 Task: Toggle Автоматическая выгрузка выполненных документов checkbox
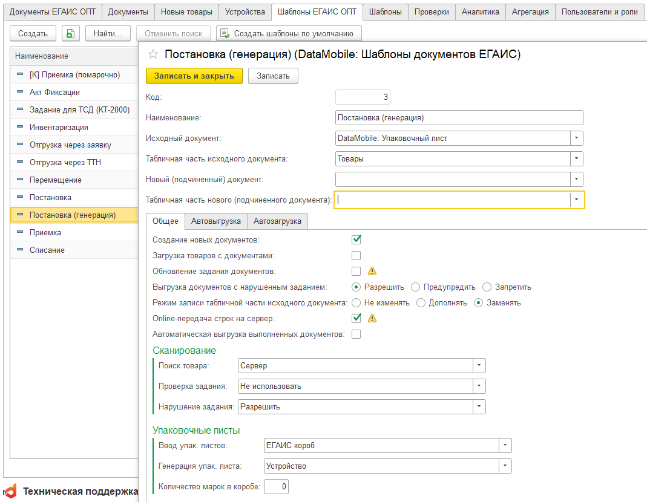(356, 334)
